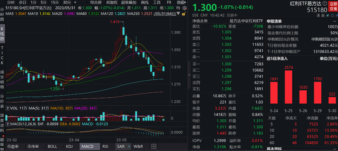Close the SAR indicator tab

[x=129, y=147]
